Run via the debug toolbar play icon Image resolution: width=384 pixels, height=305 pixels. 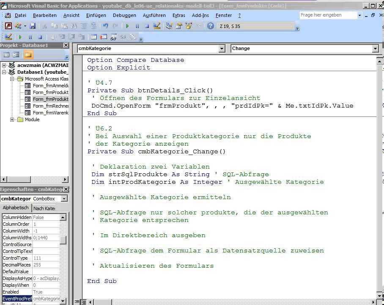click(x=20, y=37)
